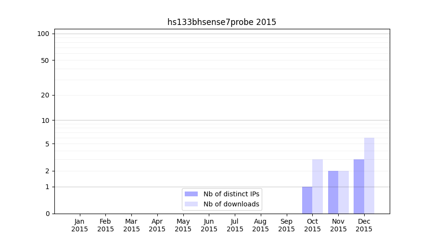This screenshot has height=240, width=433.
Task: Click the 'Nb of distinct IPs' legend swatch
Action: pyautogui.click(x=191, y=194)
